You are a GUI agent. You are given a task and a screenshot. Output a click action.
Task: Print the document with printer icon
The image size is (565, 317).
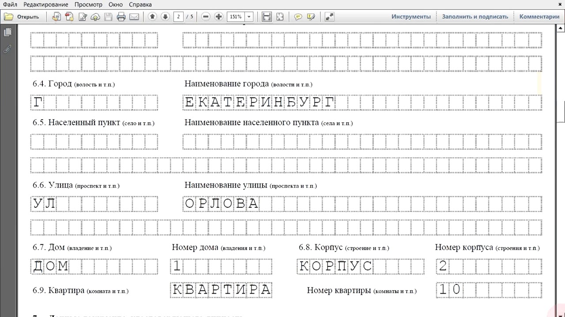coord(121,17)
